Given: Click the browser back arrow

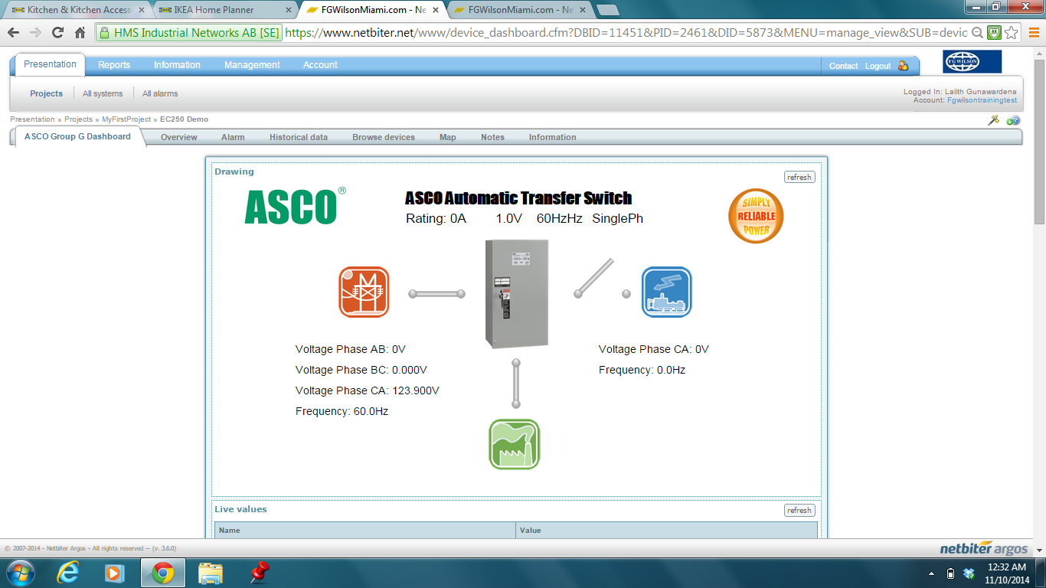Looking at the screenshot, I should tap(13, 33).
